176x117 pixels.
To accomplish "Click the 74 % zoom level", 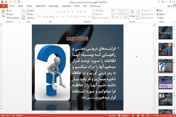I will pos(170,116).
